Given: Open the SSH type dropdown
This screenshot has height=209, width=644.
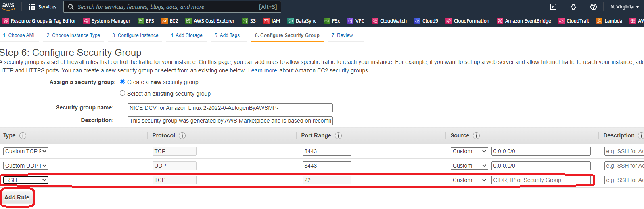Looking at the screenshot, I should tap(26, 180).
